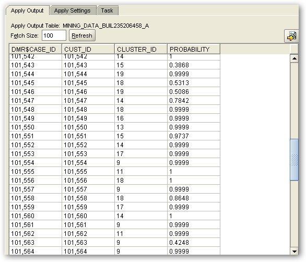Click the Apply Output Table name text
Screen dimensions: 306x262
[106, 26]
